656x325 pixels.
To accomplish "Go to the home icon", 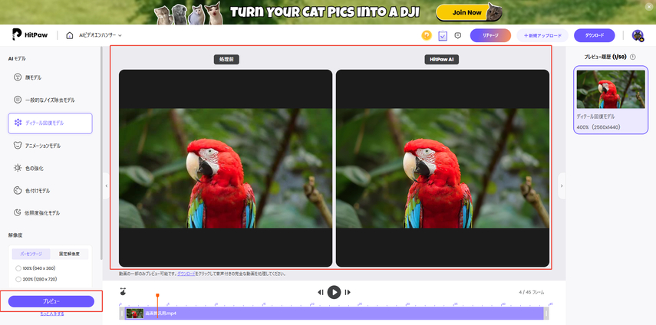I will click(x=70, y=35).
